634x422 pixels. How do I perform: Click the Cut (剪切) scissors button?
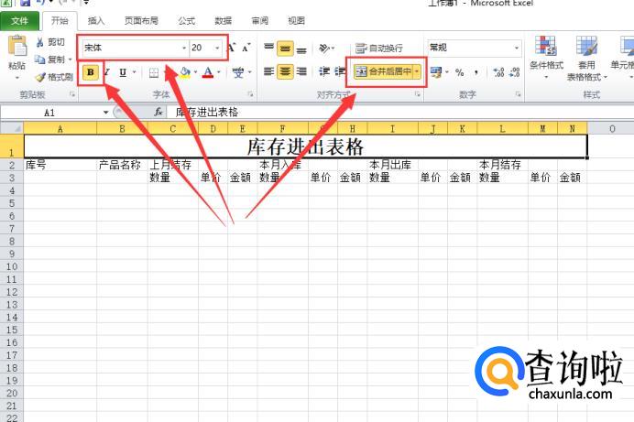coord(50,42)
